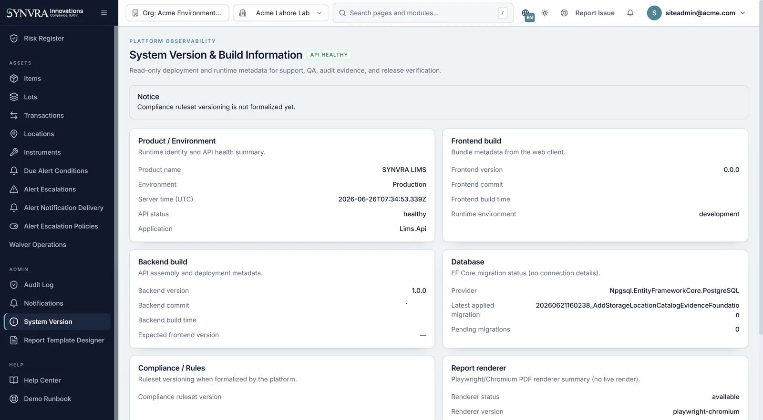
Task: Select System Version sidebar item
Action: [57, 322]
